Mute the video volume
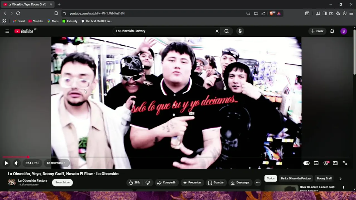This screenshot has width=356, height=200. coord(16,163)
